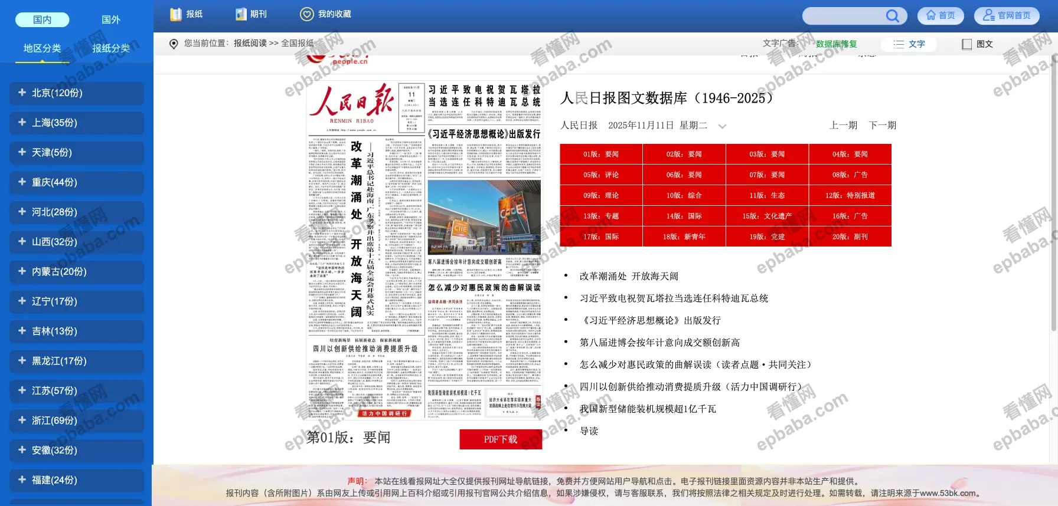
Task: Open page 05版：评论
Action: (601, 175)
